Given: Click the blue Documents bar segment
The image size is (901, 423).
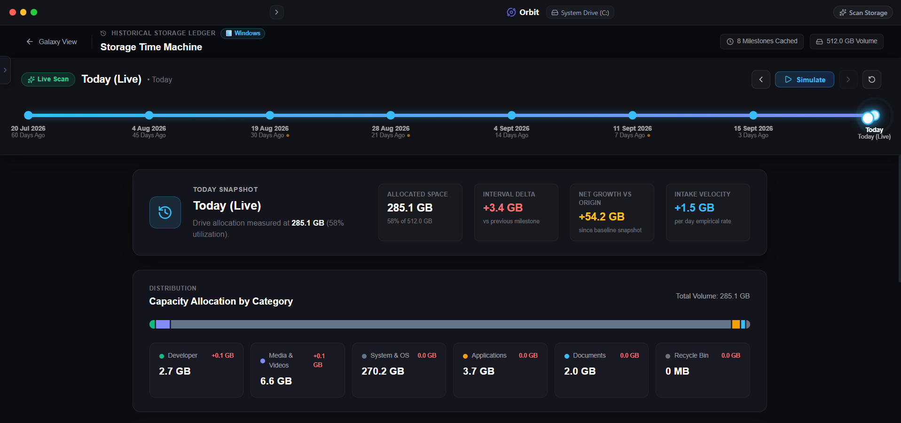Looking at the screenshot, I should coord(743,324).
